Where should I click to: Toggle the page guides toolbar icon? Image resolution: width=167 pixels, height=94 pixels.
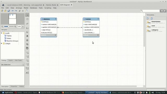click(23, 11)
